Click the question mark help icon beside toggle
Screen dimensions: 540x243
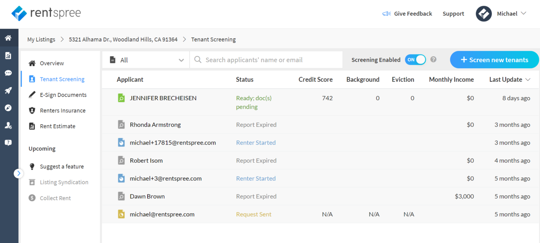[x=434, y=59]
